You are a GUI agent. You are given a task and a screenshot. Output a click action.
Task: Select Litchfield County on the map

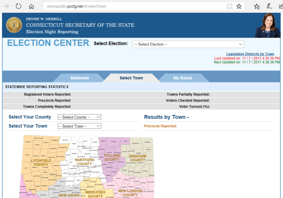[41, 162]
